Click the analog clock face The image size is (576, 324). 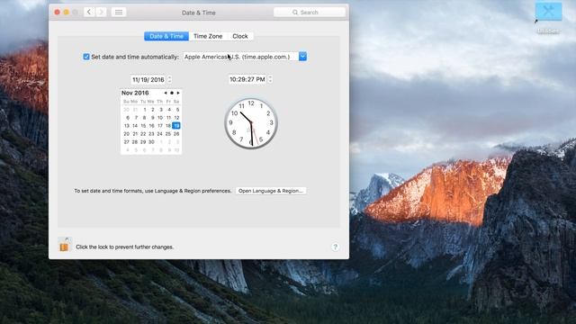tap(251, 123)
